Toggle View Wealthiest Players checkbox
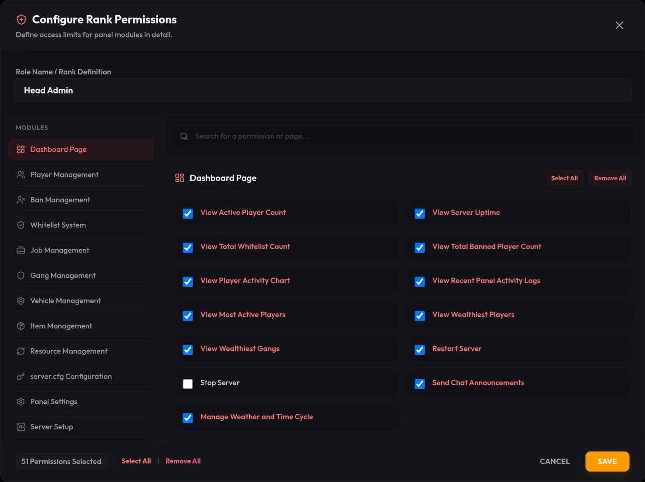Viewport: 645px width, 482px height. click(x=420, y=316)
